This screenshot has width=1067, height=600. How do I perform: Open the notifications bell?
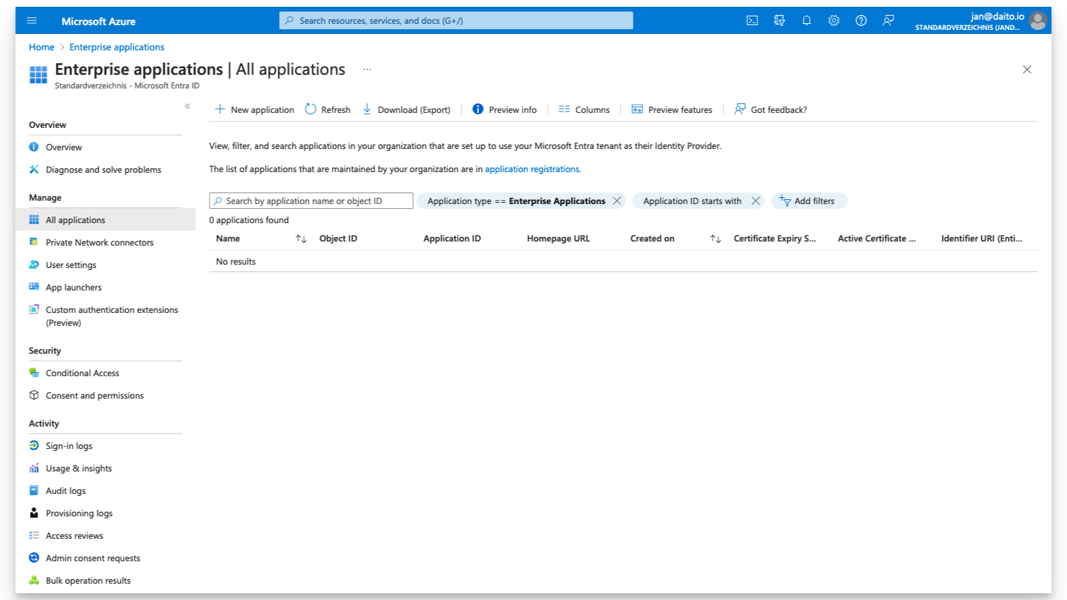(x=806, y=20)
